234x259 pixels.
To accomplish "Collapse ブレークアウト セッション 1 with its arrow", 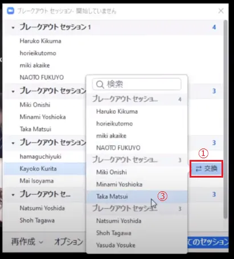I will 13,27.
